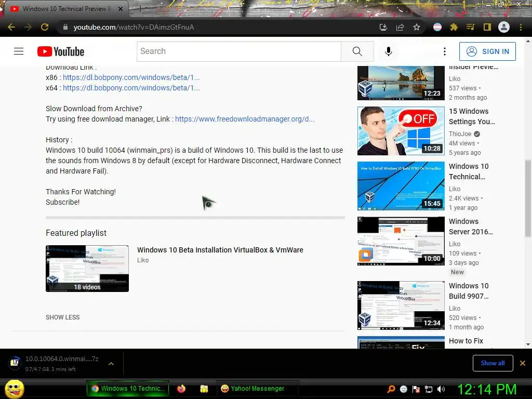
Task: Go to YouTube home via the logo
Action: click(61, 51)
